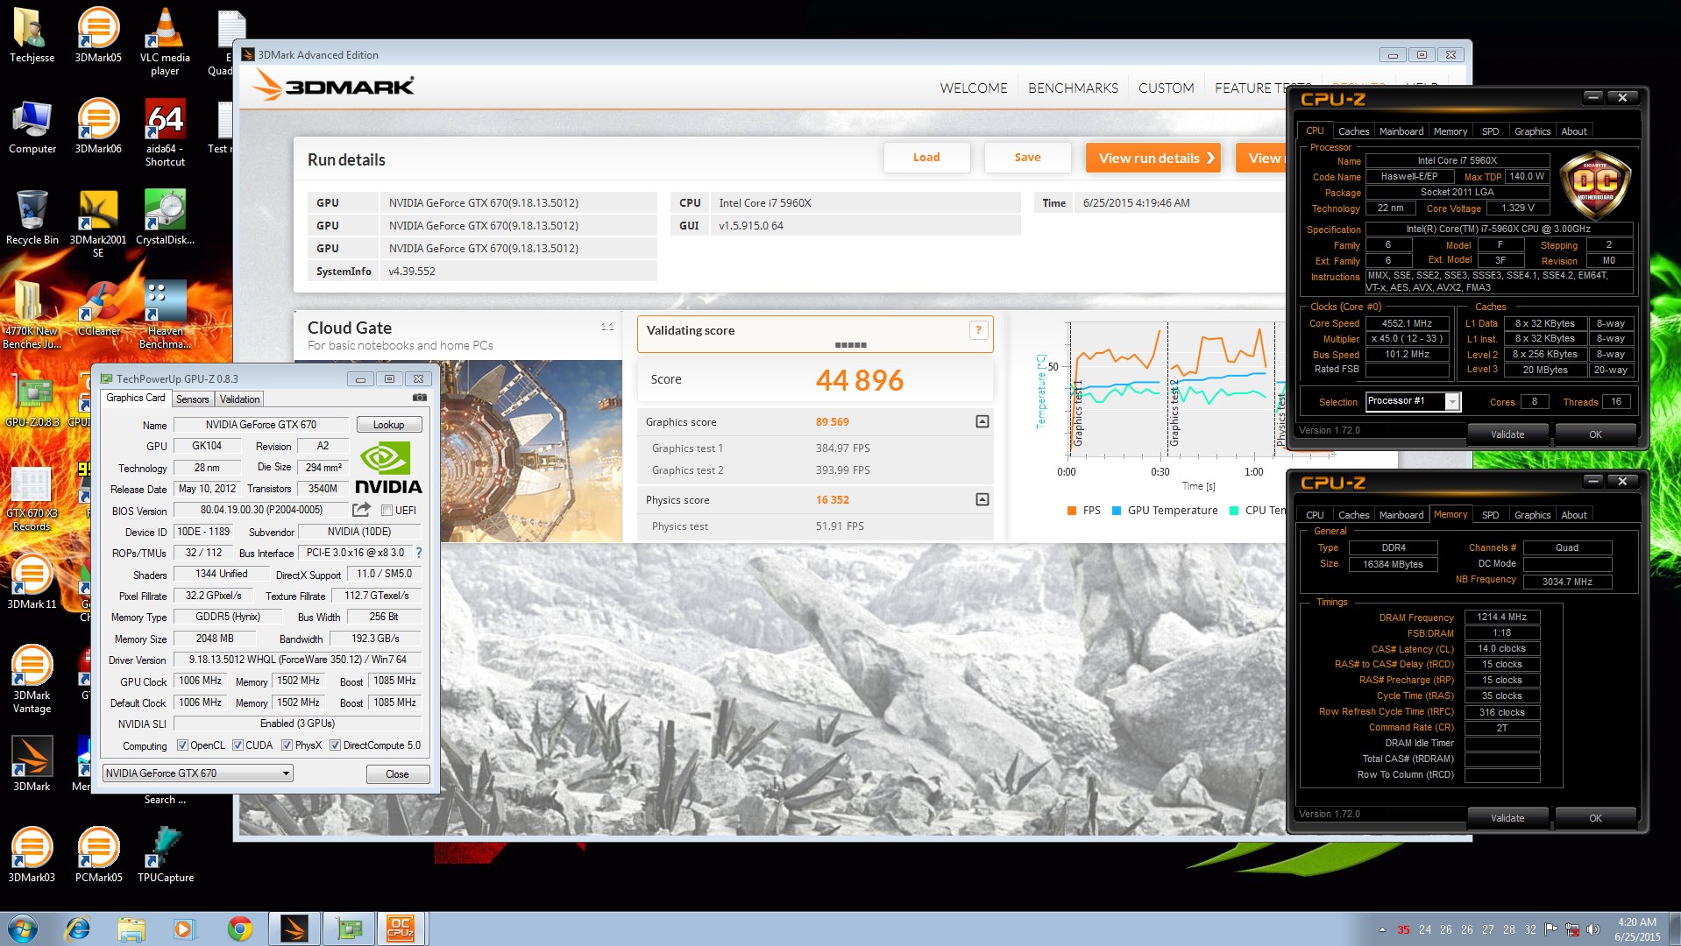Click the Bus Interface question mark
1681x946 pixels.
[419, 553]
